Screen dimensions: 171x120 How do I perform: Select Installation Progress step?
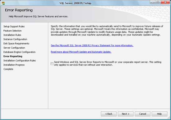(14, 65)
